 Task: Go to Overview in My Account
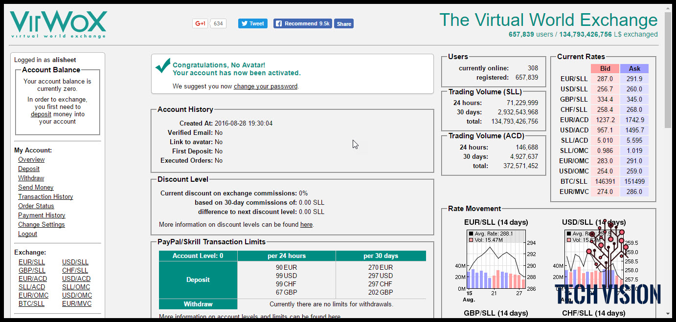tap(31, 160)
